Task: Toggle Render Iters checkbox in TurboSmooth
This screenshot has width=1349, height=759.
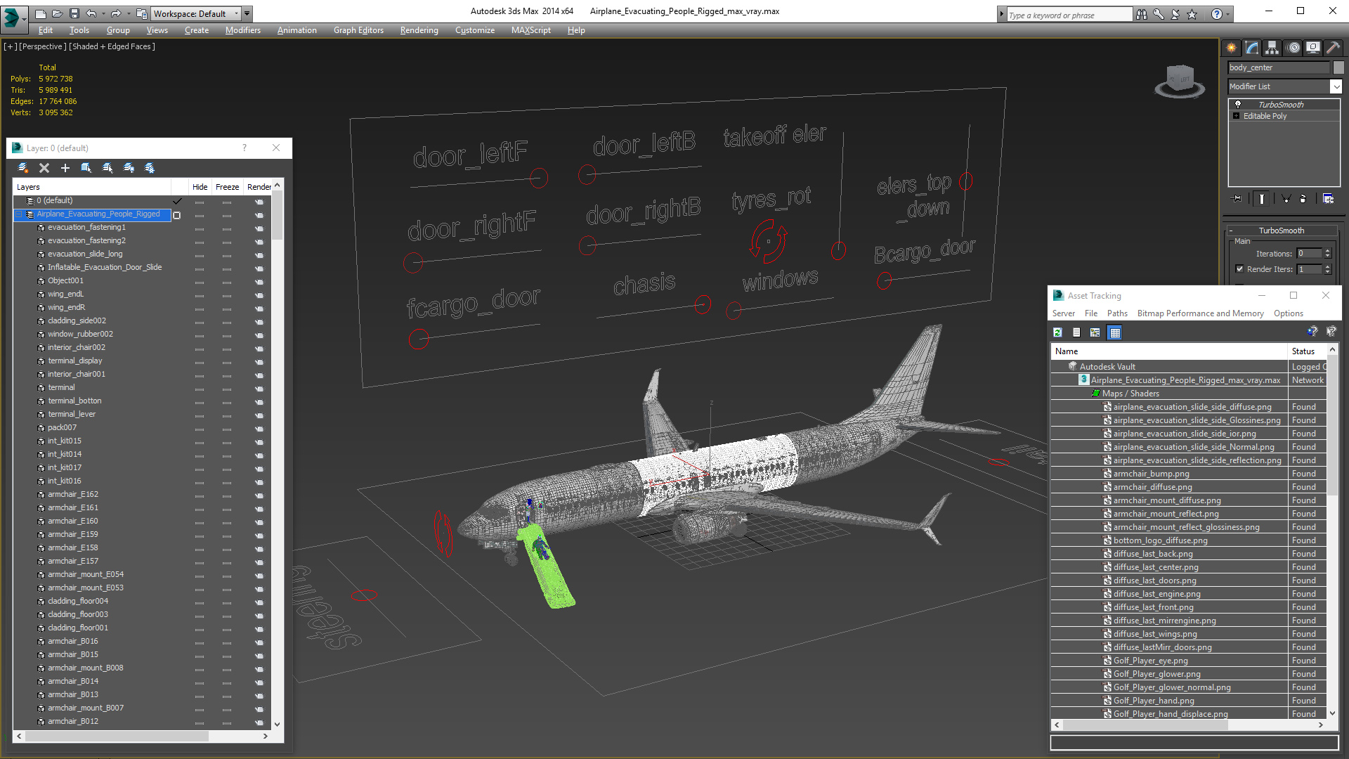Action: 1239,269
